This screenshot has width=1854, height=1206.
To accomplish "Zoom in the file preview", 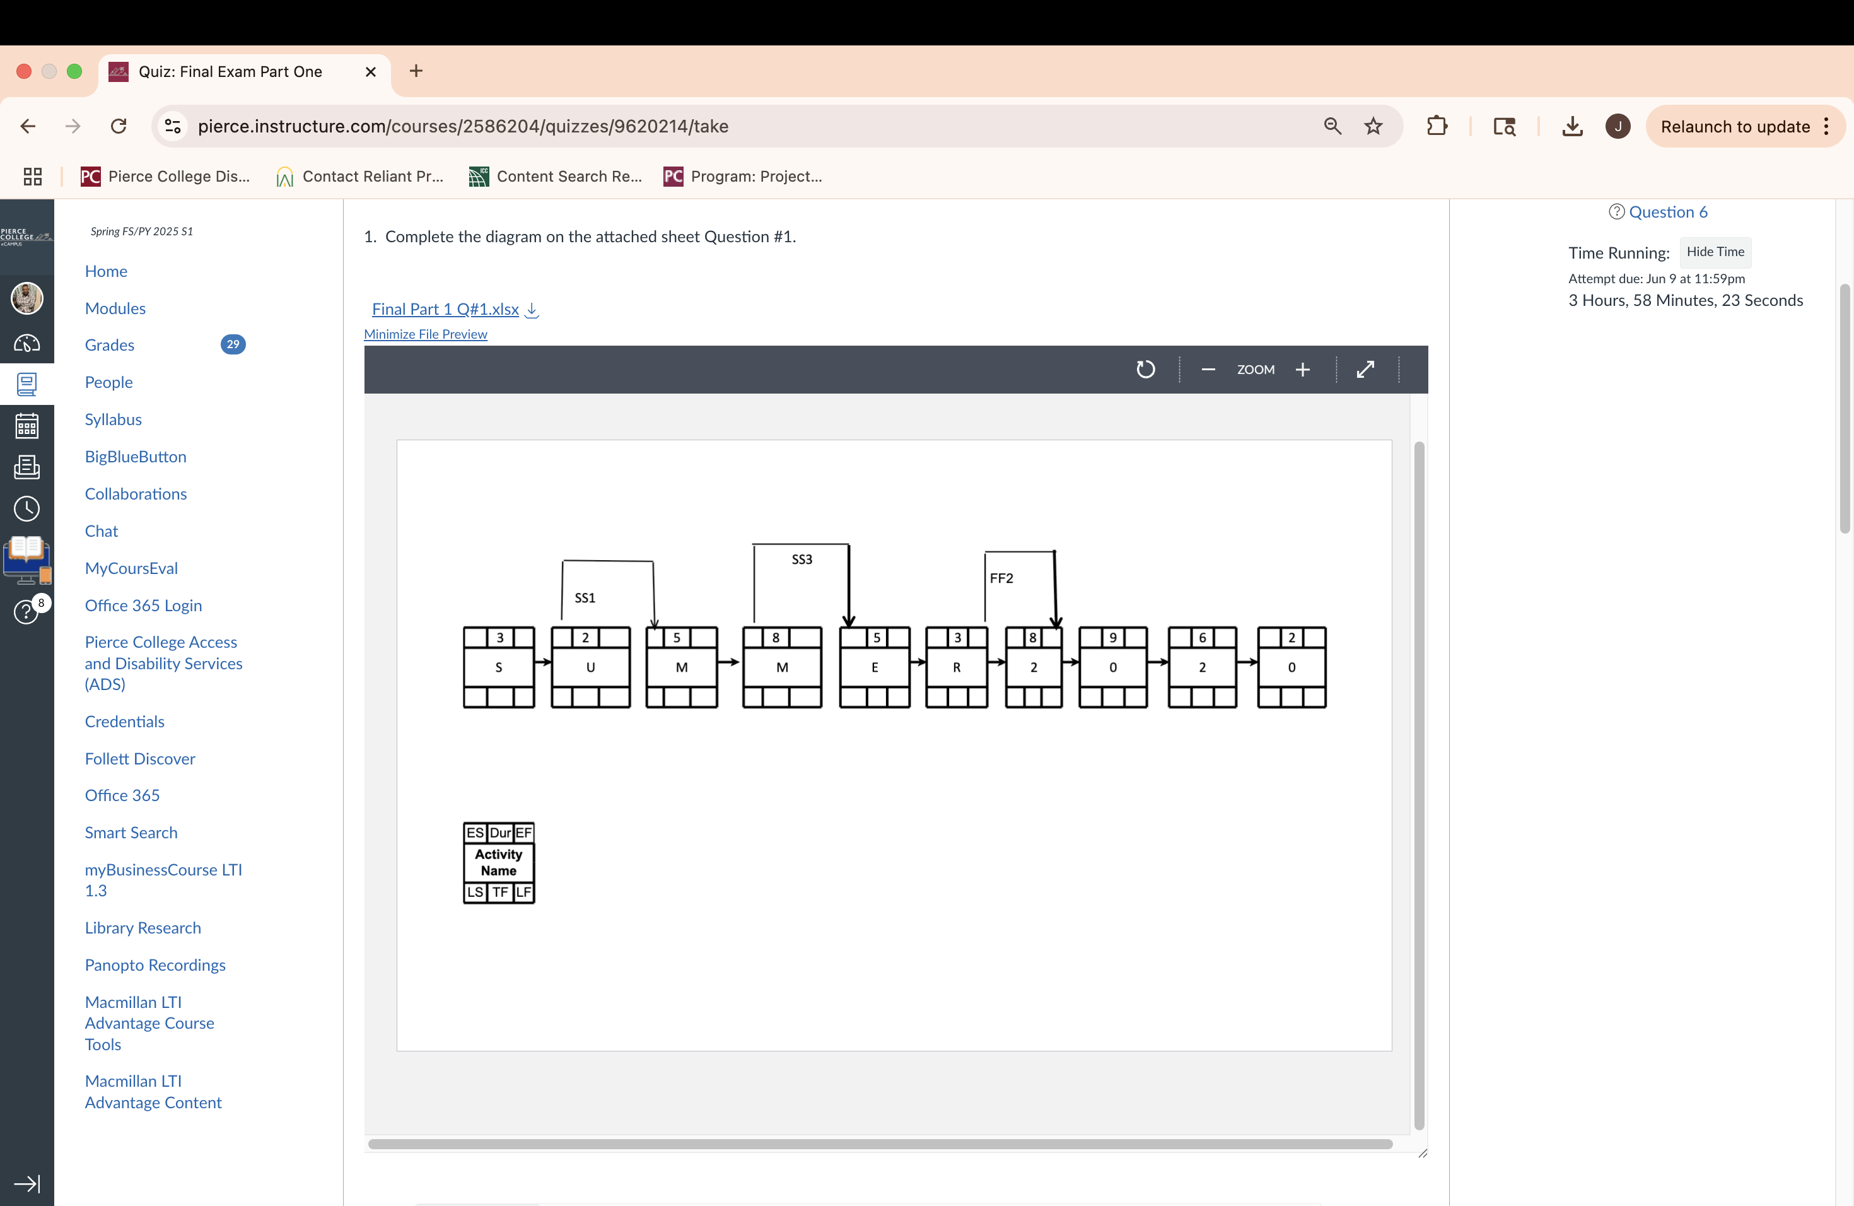I will (1302, 369).
